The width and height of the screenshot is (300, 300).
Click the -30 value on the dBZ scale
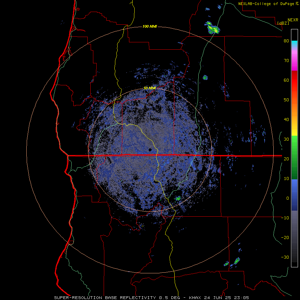pyautogui.click(x=285, y=257)
